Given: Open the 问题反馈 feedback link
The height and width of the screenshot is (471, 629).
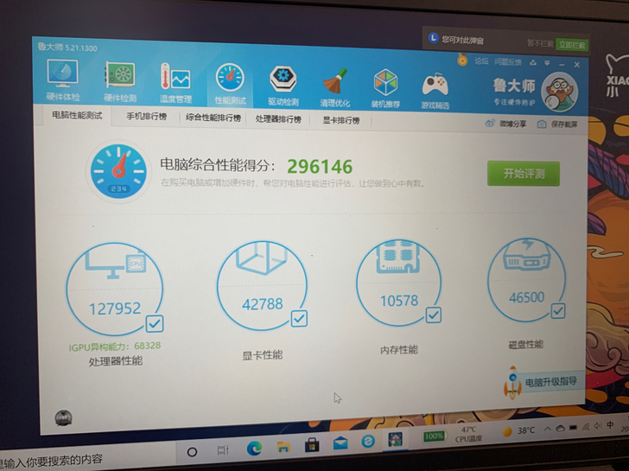Looking at the screenshot, I should (508, 61).
